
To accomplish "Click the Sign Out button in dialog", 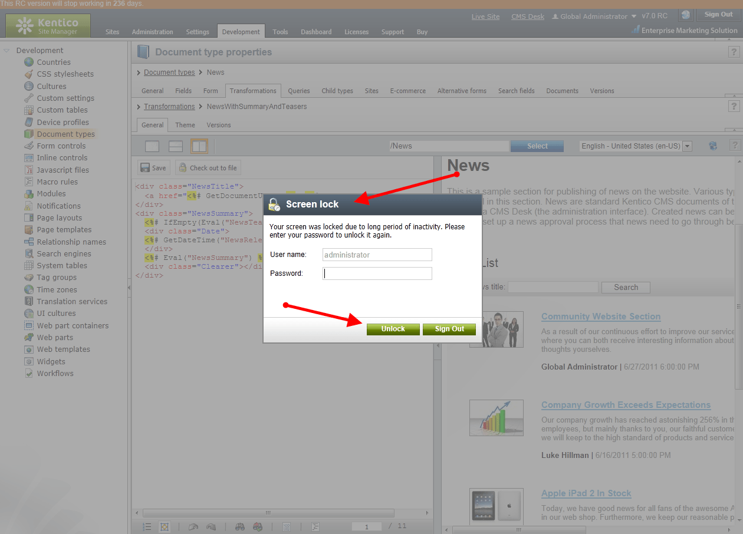I will [x=449, y=329].
